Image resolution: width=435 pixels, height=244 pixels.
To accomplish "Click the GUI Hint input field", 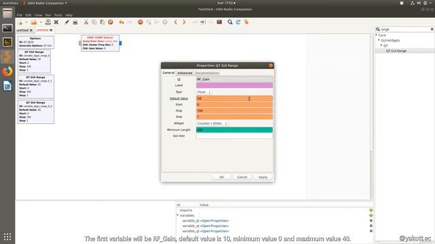I will point(234,136).
